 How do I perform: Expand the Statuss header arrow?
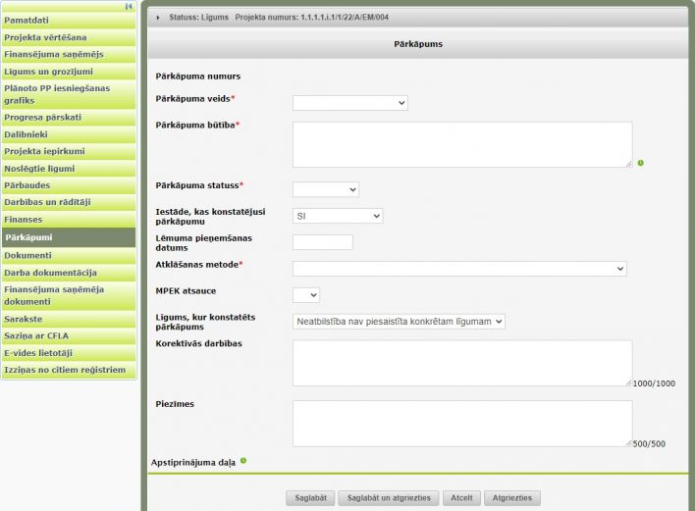pyautogui.click(x=159, y=18)
